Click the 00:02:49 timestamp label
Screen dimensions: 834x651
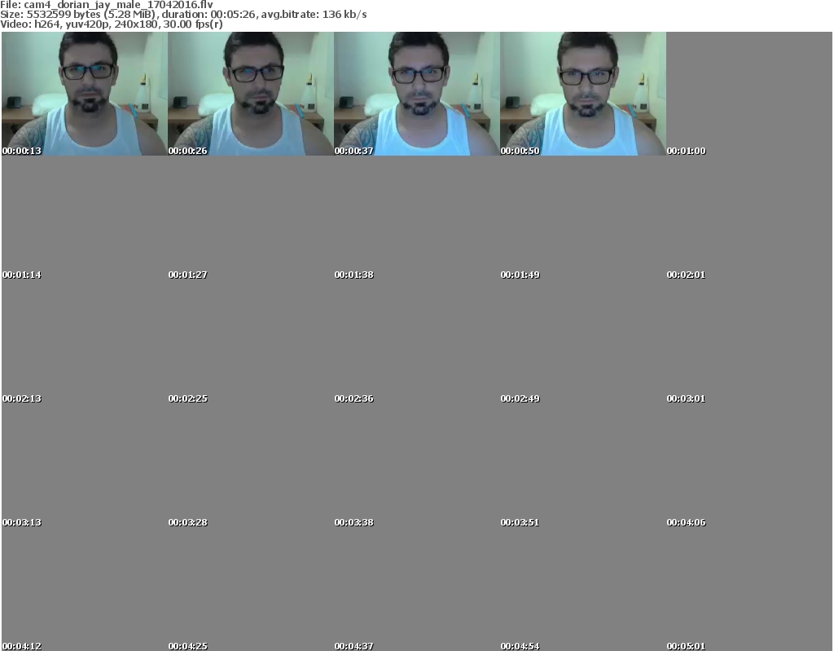[x=520, y=398]
